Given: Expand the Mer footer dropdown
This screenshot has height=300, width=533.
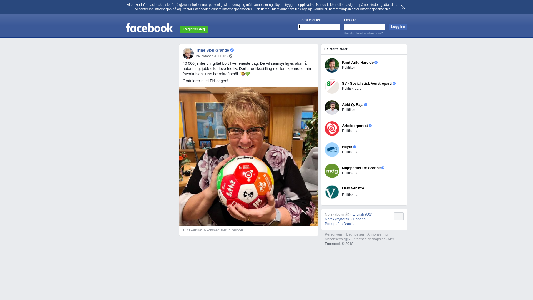Looking at the screenshot, I should point(392,239).
